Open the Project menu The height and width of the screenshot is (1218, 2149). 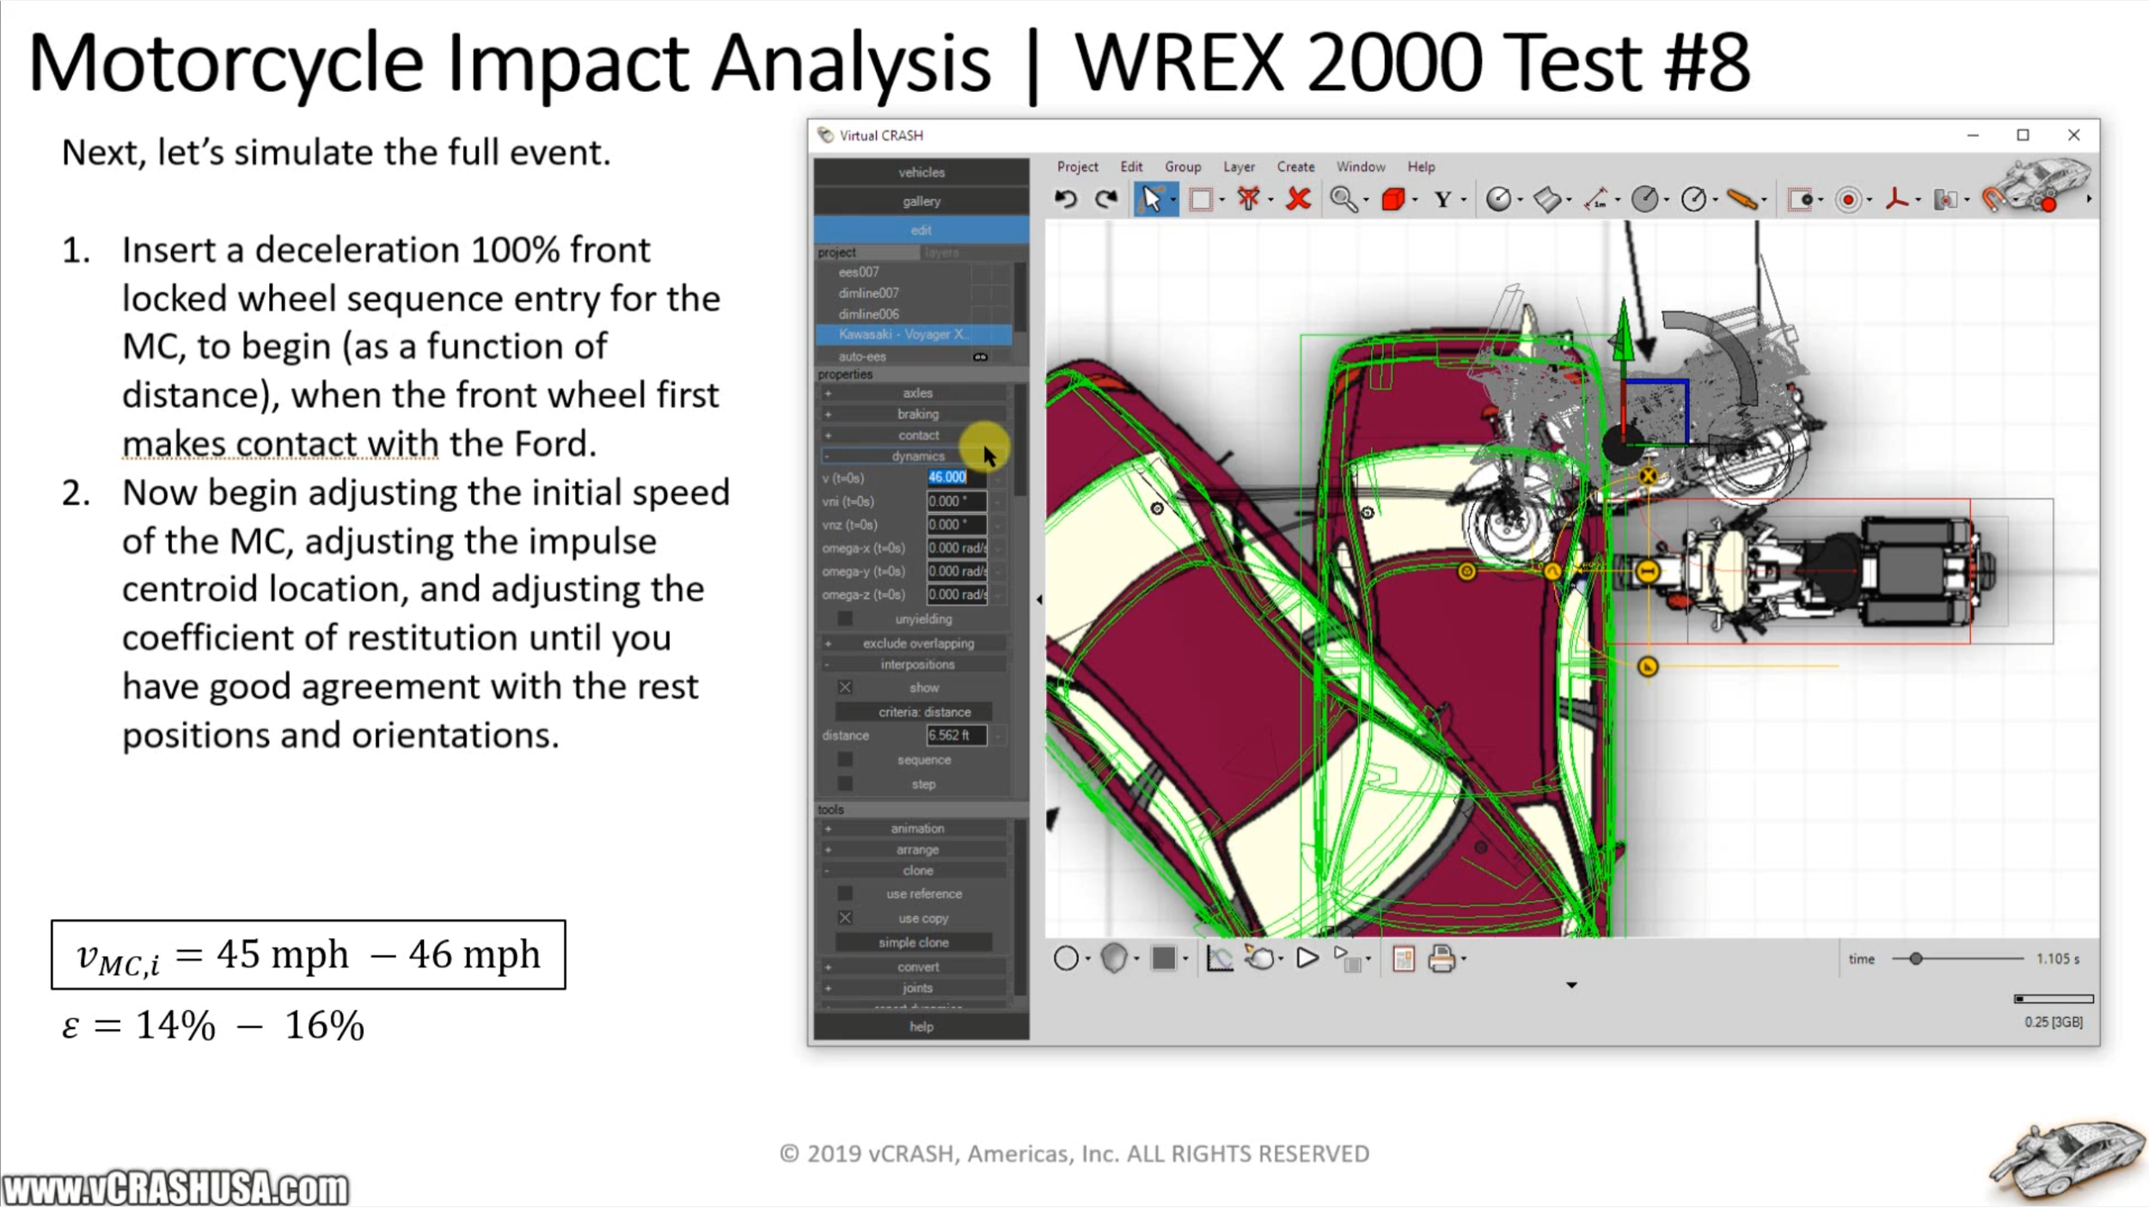point(1077,167)
